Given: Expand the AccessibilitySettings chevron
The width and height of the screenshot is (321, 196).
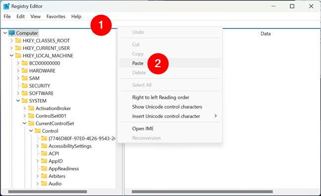Looking at the screenshot, I should (38, 146).
